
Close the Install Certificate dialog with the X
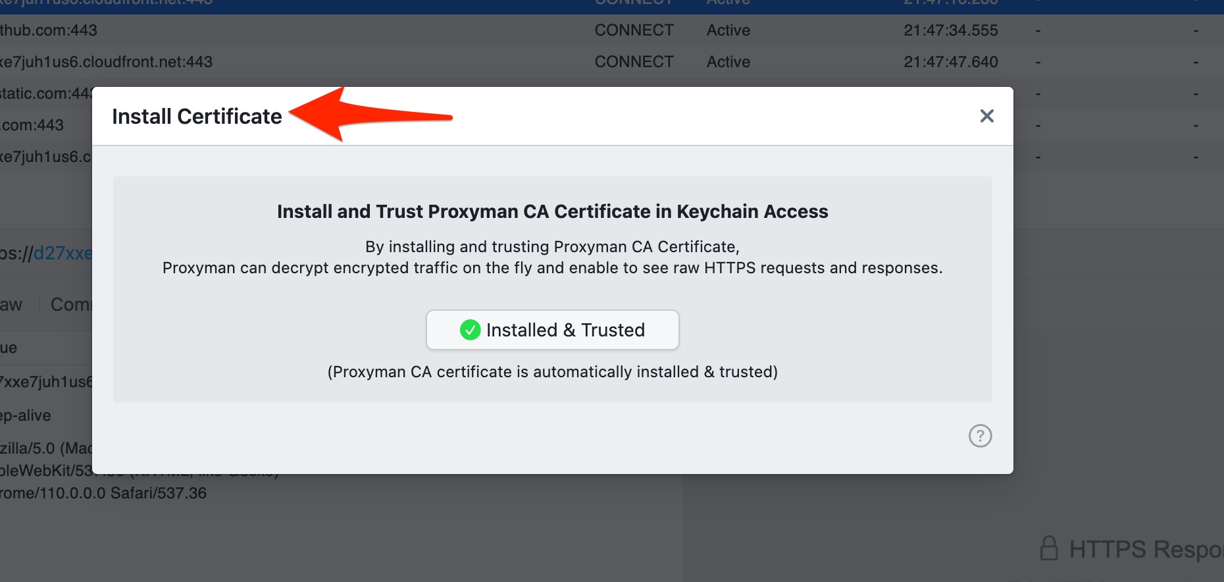point(986,116)
